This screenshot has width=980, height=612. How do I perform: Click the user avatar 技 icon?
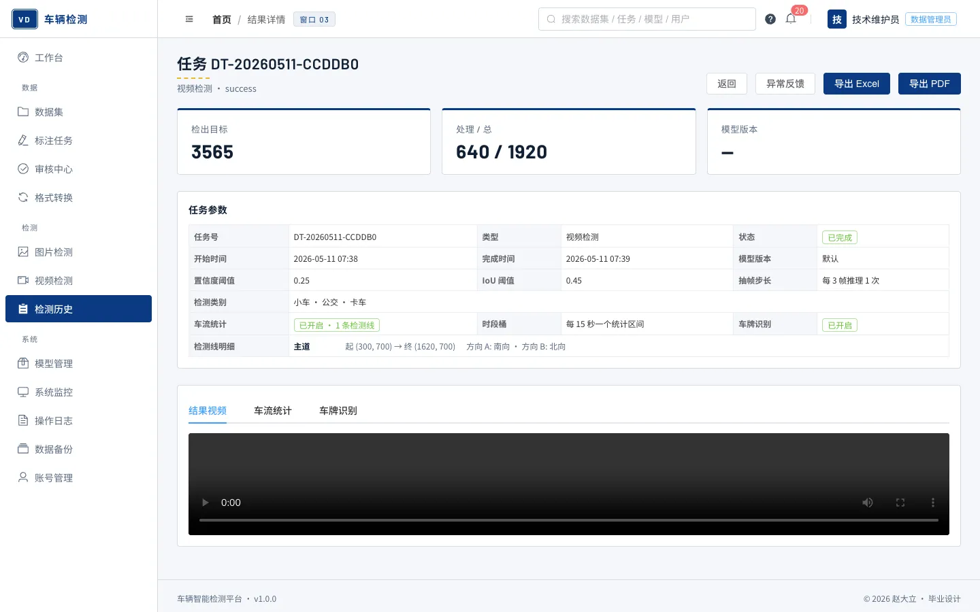tap(837, 19)
